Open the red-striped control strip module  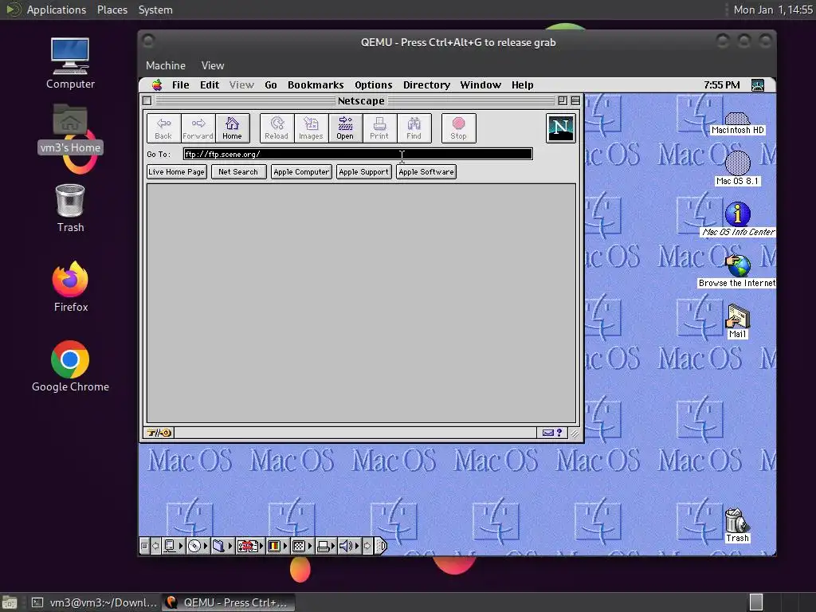(249, 546)
